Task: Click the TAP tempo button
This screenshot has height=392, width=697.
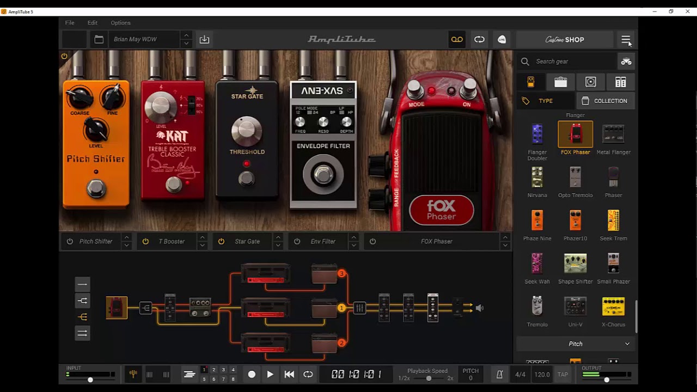Action: click(x=563, y=374)
